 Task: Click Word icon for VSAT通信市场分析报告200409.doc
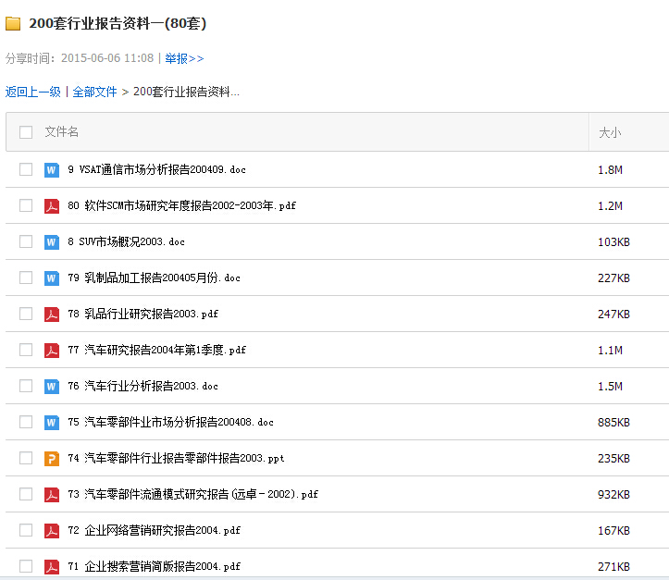coord(52,169)
